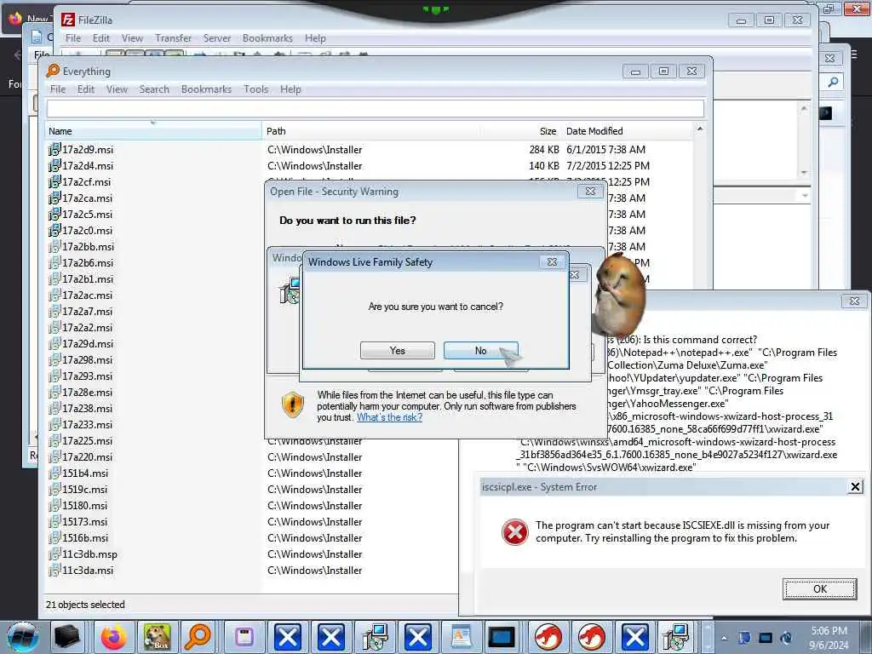The image size is (872, 654).
Task: Click No in Family Safety dialog
Action: [480, 350]
